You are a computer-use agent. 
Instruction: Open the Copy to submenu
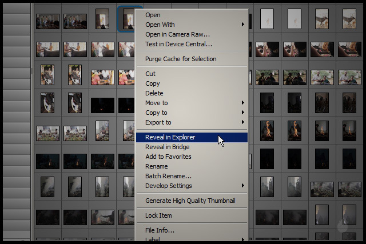[156, 113]
